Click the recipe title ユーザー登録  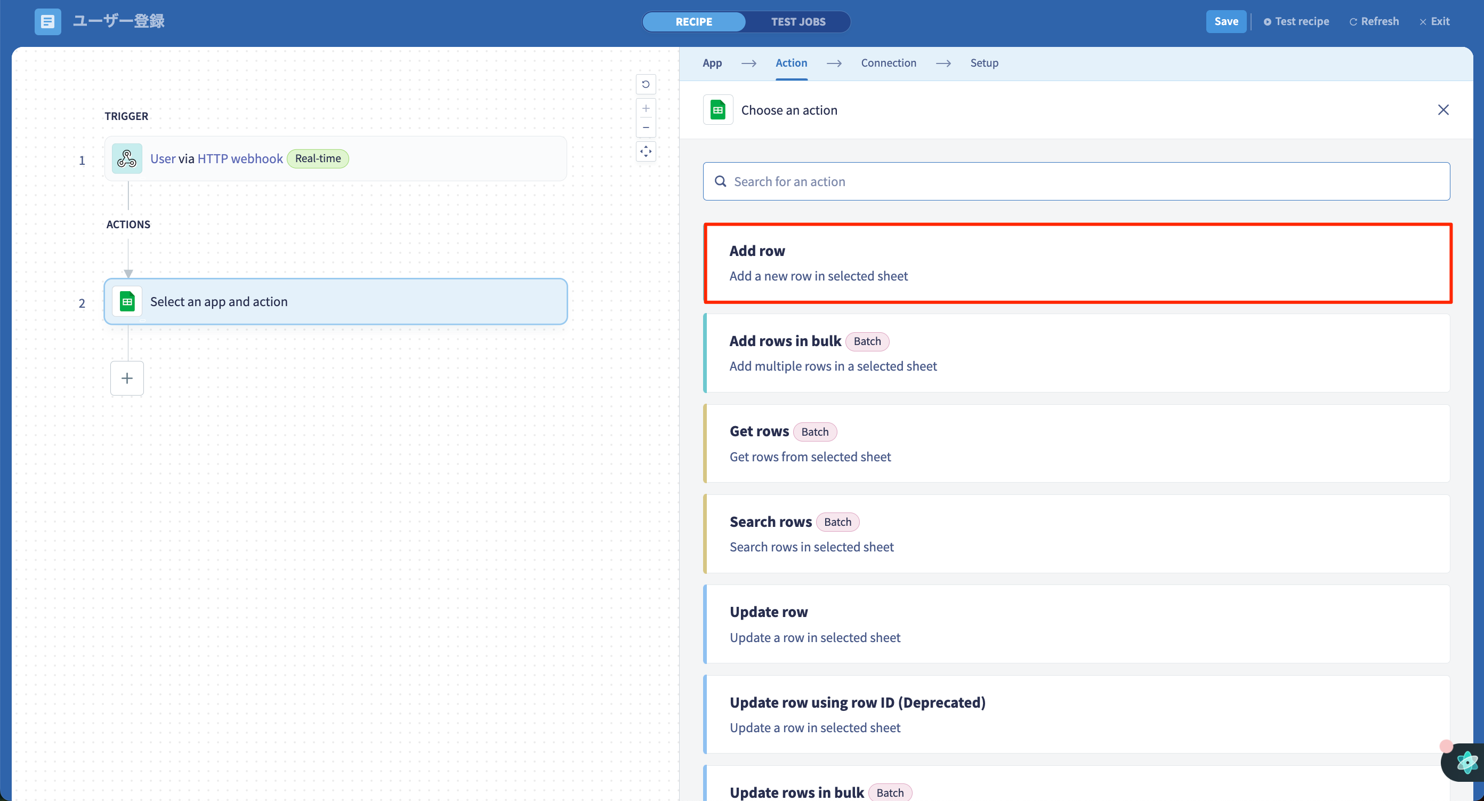pyautogui.click(x=119, y=21)
